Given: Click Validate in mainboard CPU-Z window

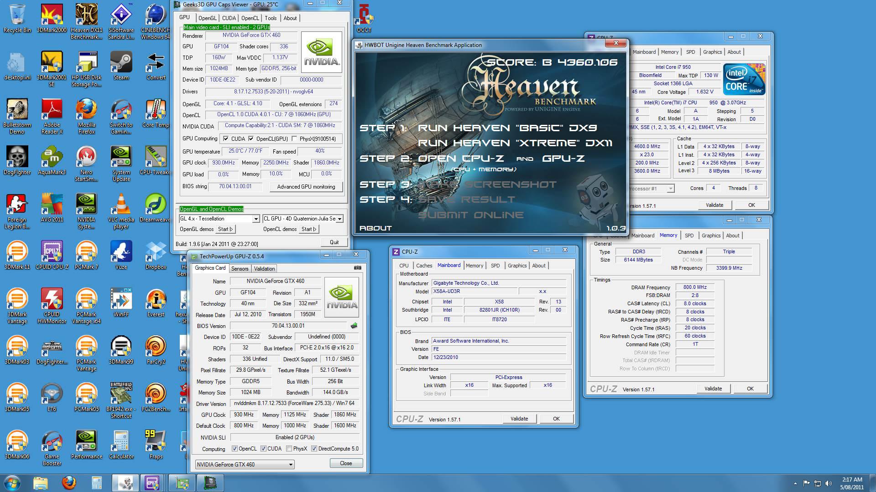Looking at the screenshot, I should pos(519,419).
